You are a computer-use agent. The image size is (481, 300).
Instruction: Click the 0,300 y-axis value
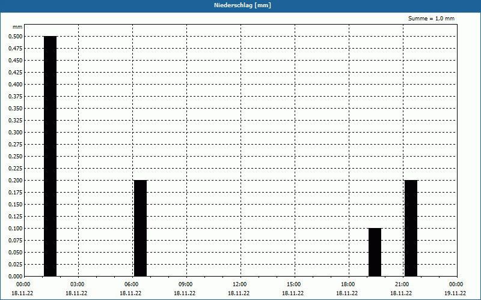16,132
